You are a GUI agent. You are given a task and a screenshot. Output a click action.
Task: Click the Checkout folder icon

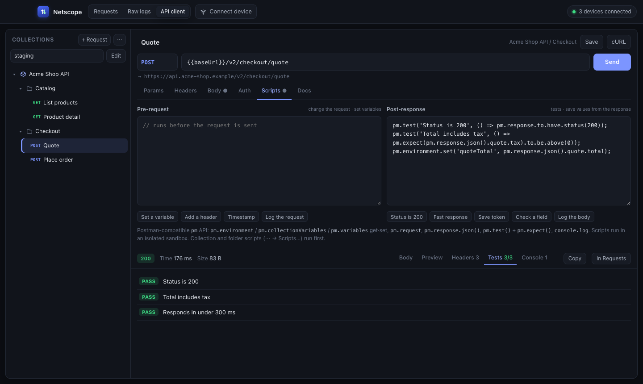click(x=29, y=131)
